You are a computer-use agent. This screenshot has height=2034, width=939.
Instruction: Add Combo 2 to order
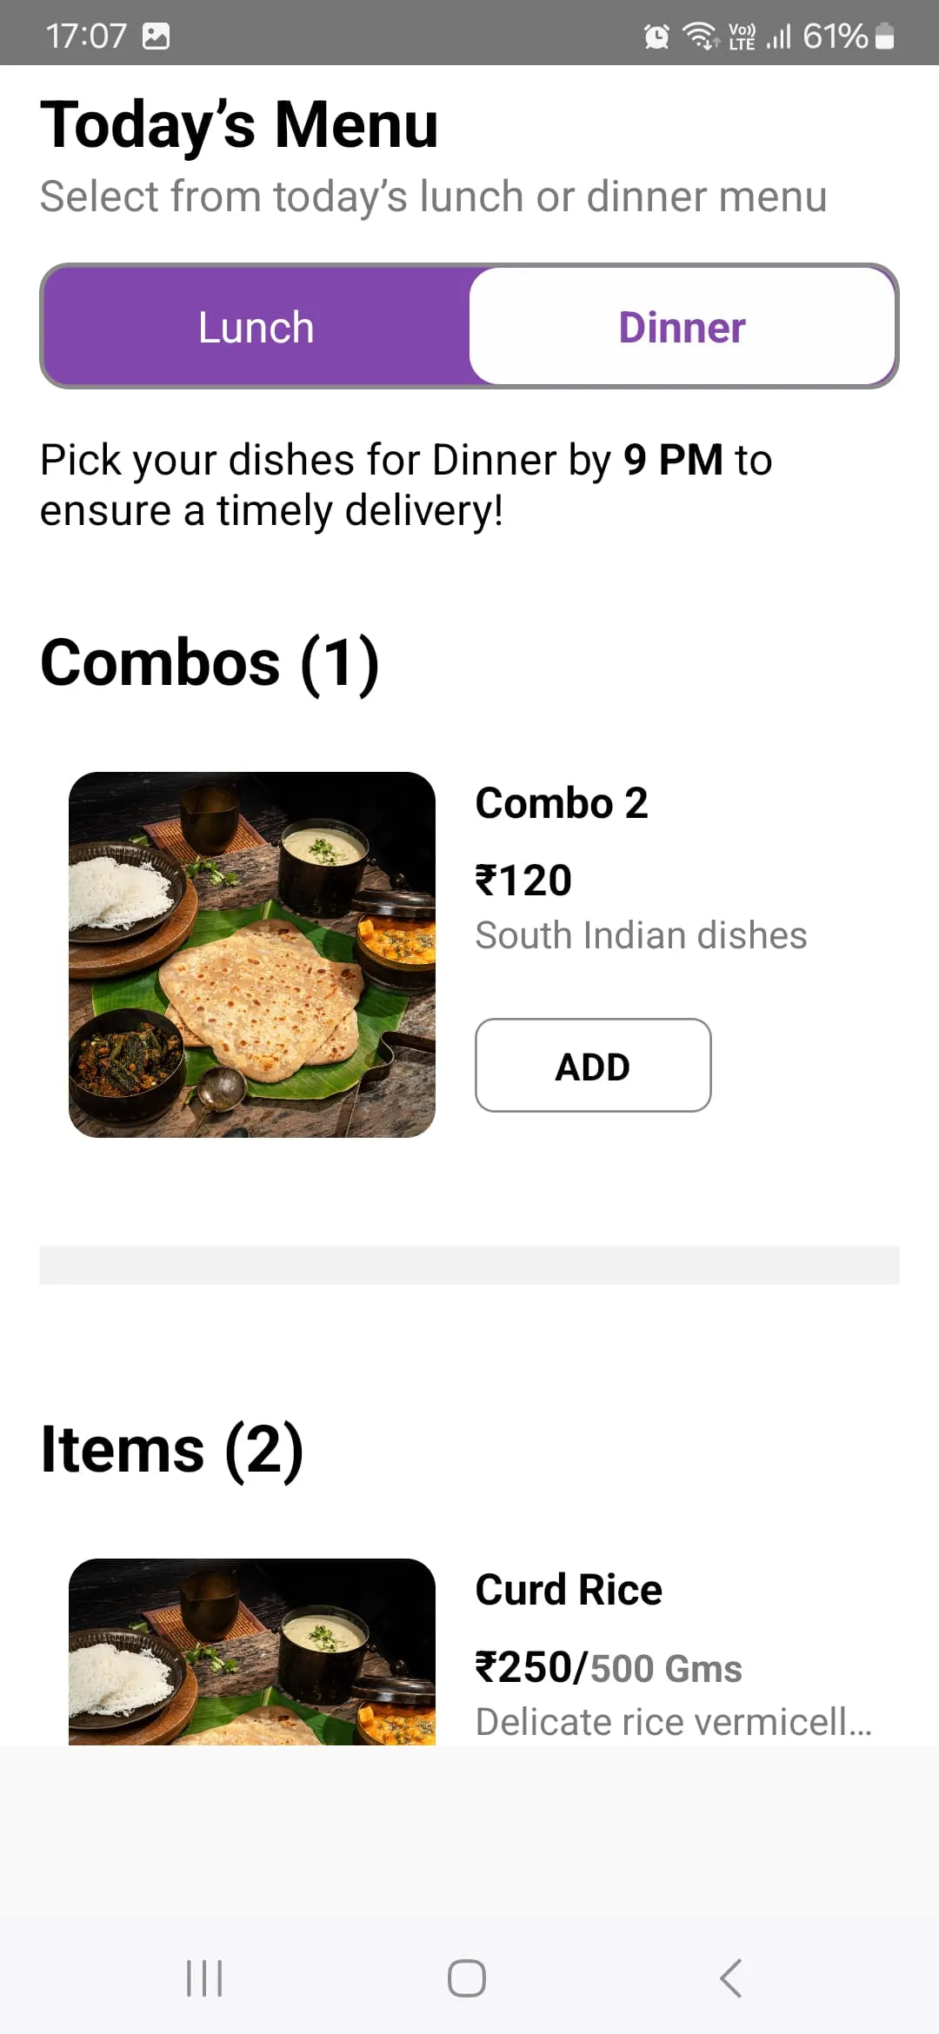593,1066
